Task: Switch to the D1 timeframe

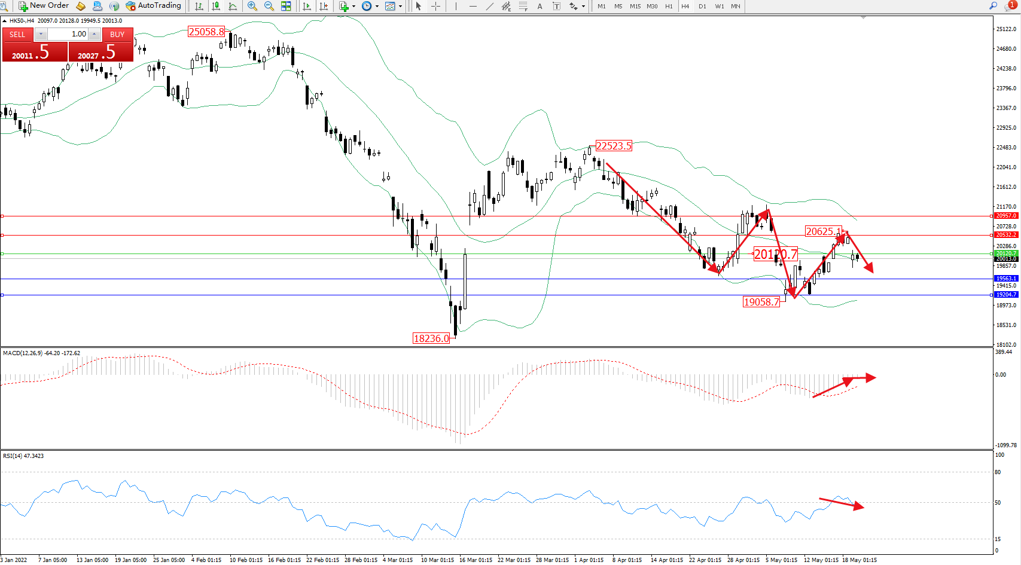Action: [702, 6]
